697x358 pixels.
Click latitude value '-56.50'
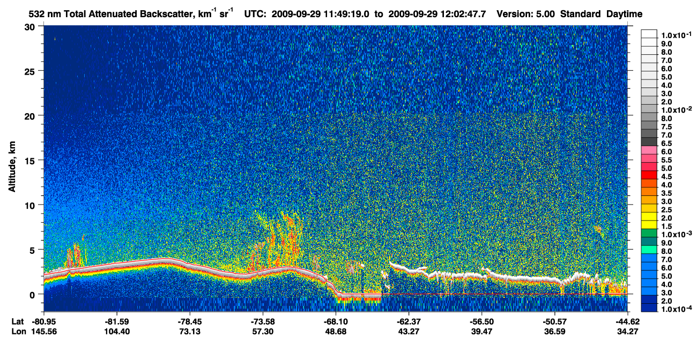coord(481,321)
